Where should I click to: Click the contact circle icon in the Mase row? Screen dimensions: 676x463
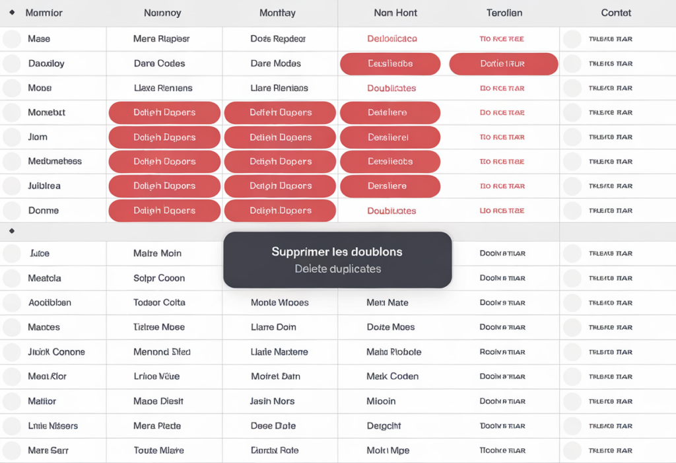coord(572,39)
